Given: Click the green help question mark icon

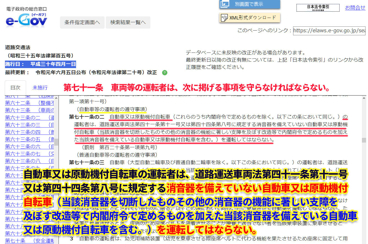Looking at the screenshot, I should [165, 73].
